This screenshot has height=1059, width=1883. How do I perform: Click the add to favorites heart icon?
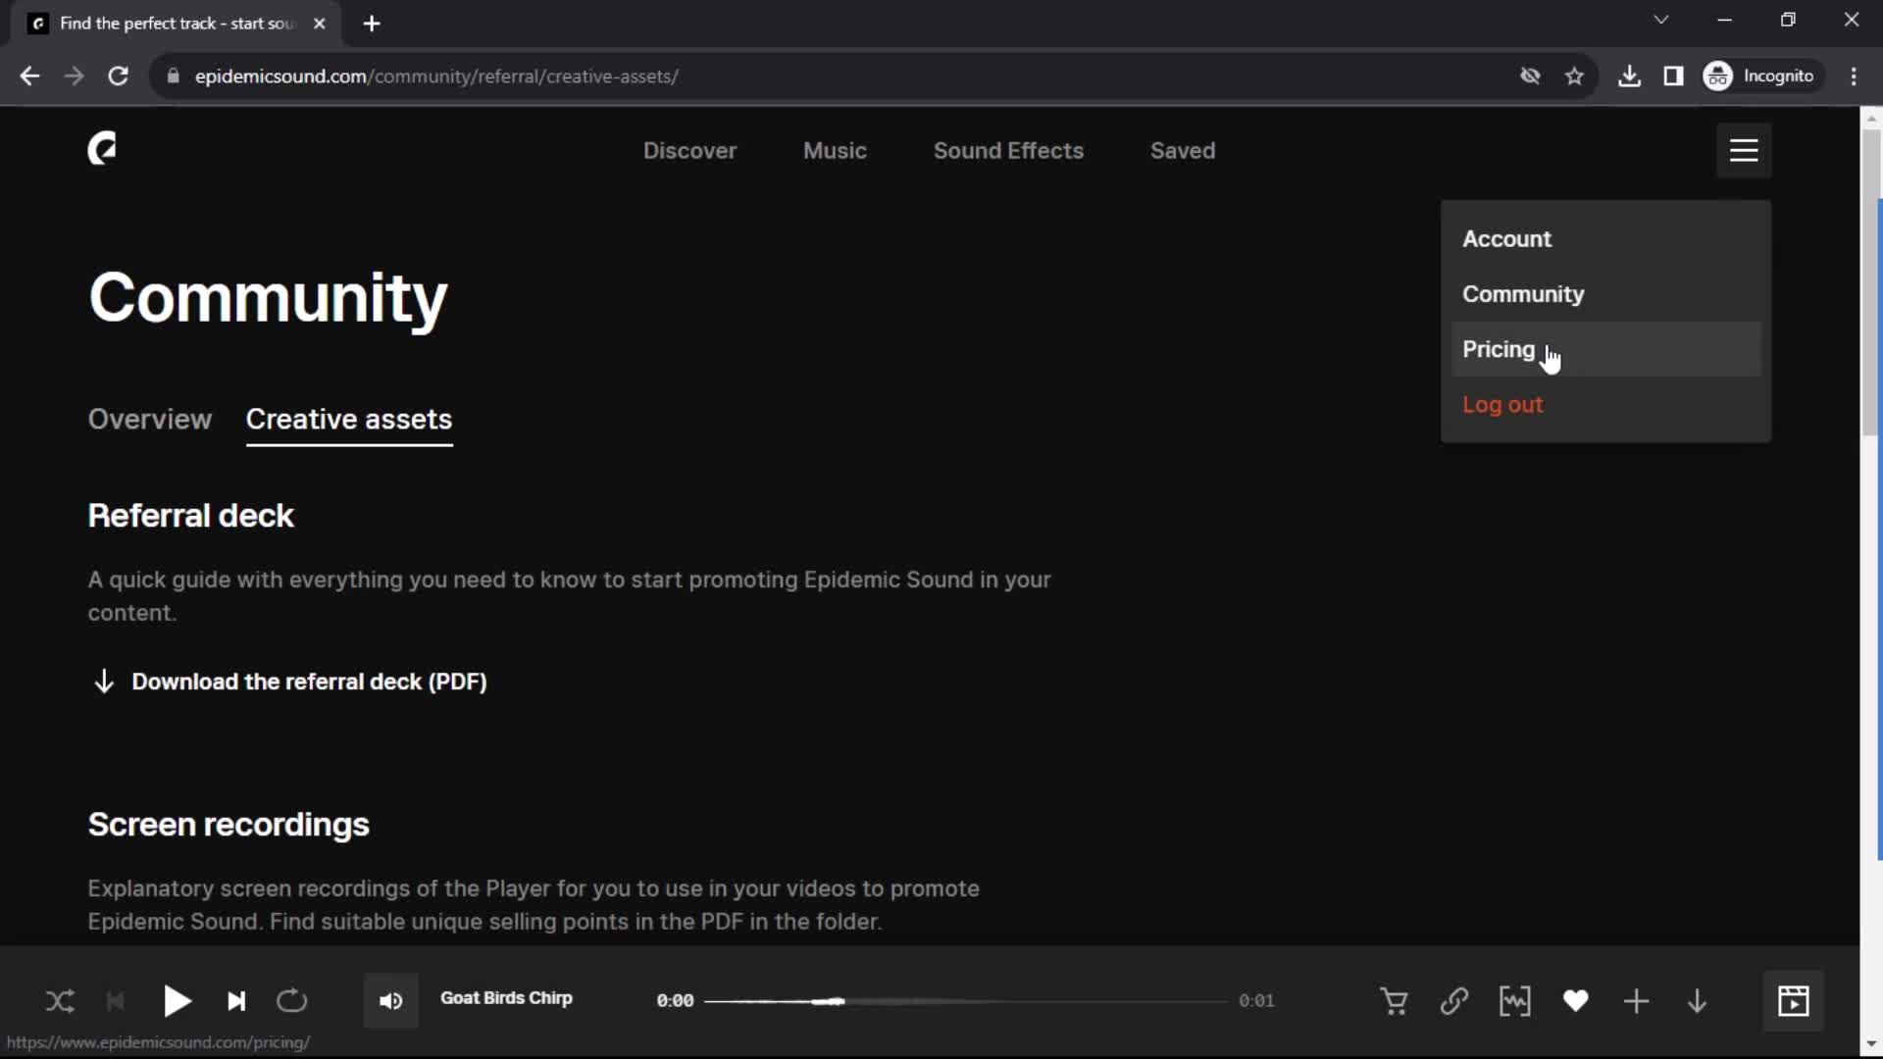click(x=1575, y=999)
